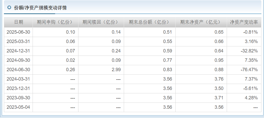The height and width of the screenshot is (121, 264).
Task: Select the 2023-05-04 date cell
Action: [19, 107]
